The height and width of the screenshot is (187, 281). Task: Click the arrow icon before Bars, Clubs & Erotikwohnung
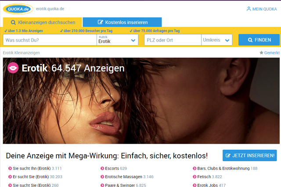click(195, 168)
